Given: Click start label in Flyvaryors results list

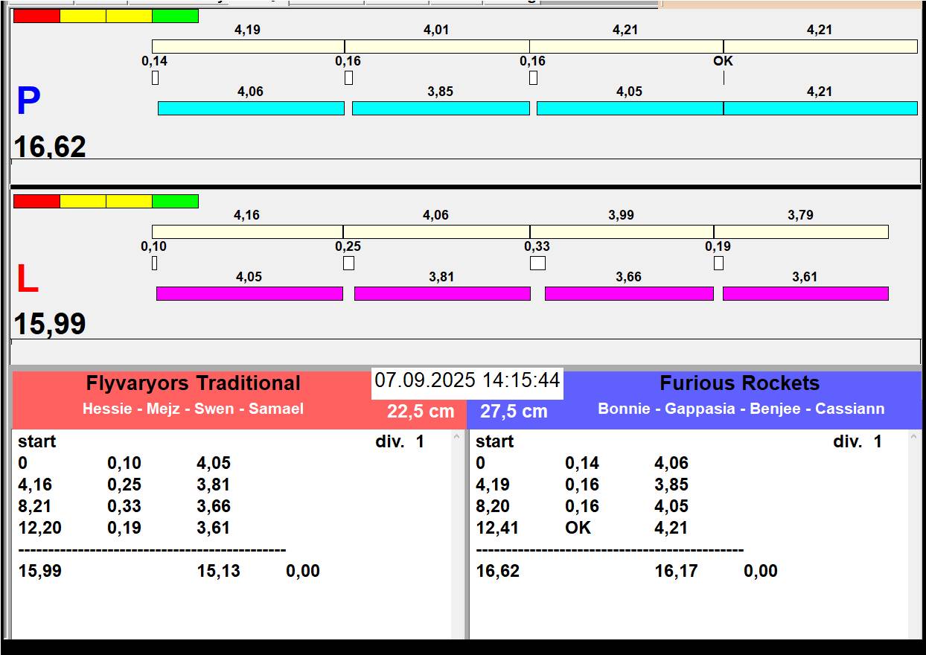Looking at the screenshot, I should 37,441.
